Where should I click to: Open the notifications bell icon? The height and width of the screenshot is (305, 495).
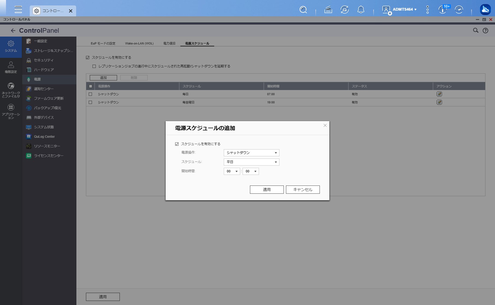pyautogui.click(x=361, y=10)
